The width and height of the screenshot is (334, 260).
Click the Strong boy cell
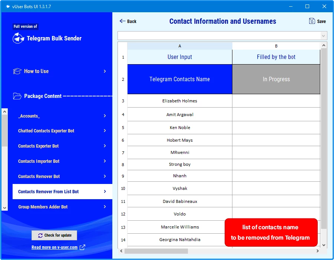coord(180,164)
